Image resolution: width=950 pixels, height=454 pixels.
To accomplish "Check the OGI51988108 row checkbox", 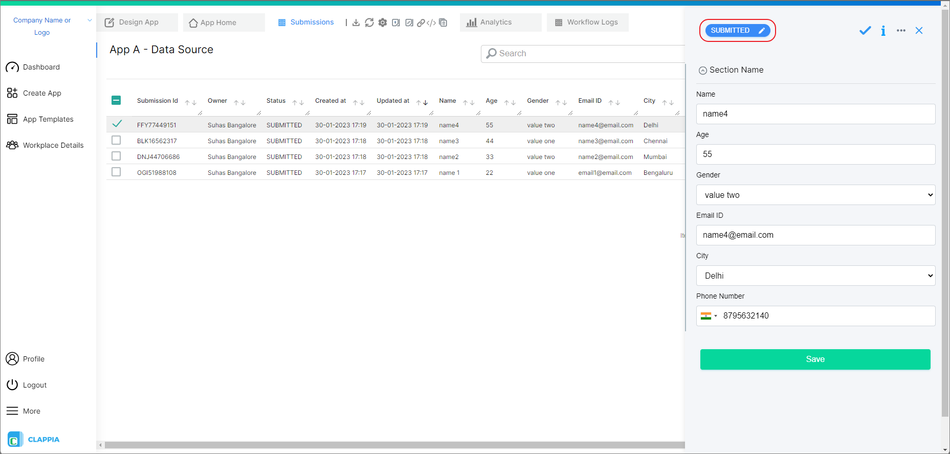I will (x=116, y=172).
